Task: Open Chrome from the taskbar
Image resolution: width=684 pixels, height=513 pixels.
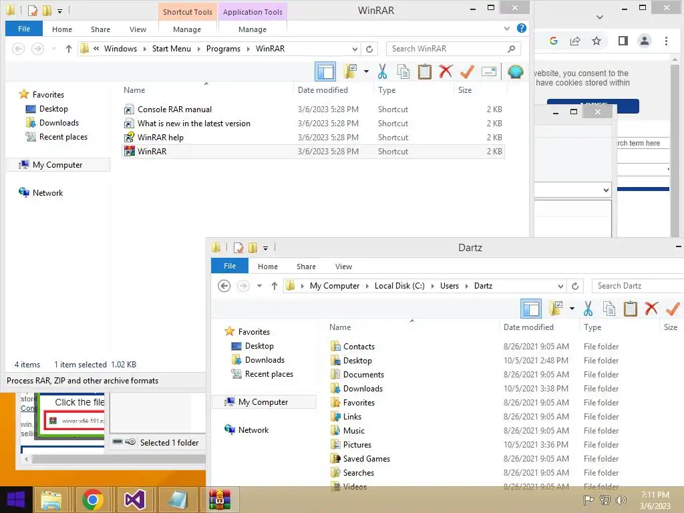Action: pyautogui.click(x=92, y=500)
